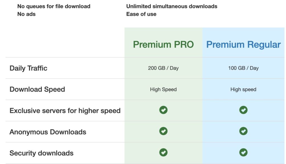Click Premium PRO anonymous downloads checkmark
The height and width of the screenshot is (164, 286).
(163, 131)
